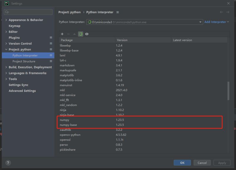236x170 pixels.
Task: Click the Apply button
Action: pos(222,163)
